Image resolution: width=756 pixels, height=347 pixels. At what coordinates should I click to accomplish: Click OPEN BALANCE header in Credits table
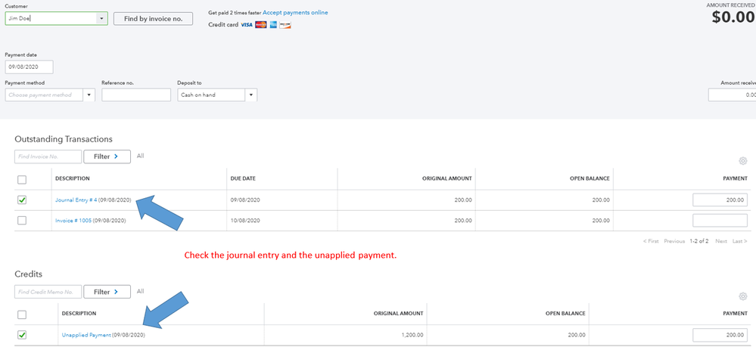coord(565,313)
